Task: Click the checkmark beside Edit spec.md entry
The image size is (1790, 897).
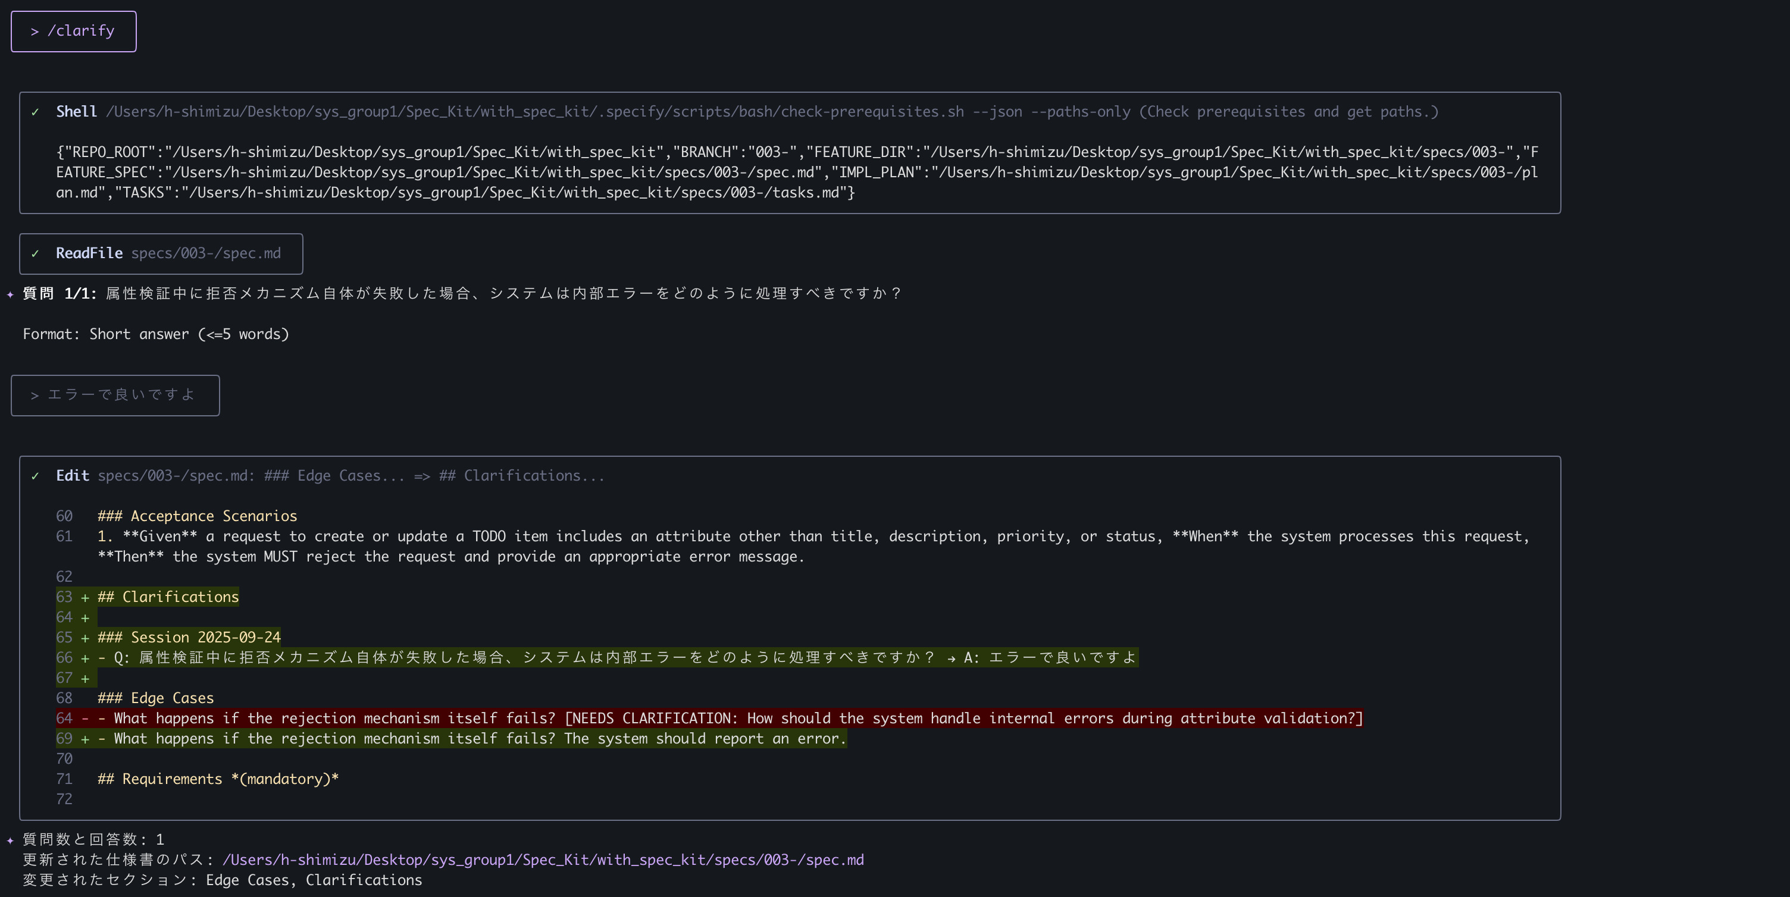Action: (x=36, y=476)
